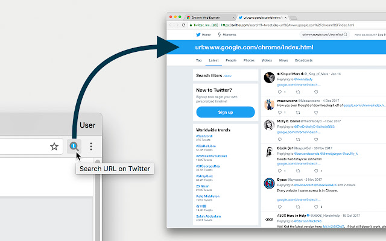Image resolution: width=386 pixels, height=241 pixels.
Task: Open King of Mars profile avatar
Action: pos(270,78)
